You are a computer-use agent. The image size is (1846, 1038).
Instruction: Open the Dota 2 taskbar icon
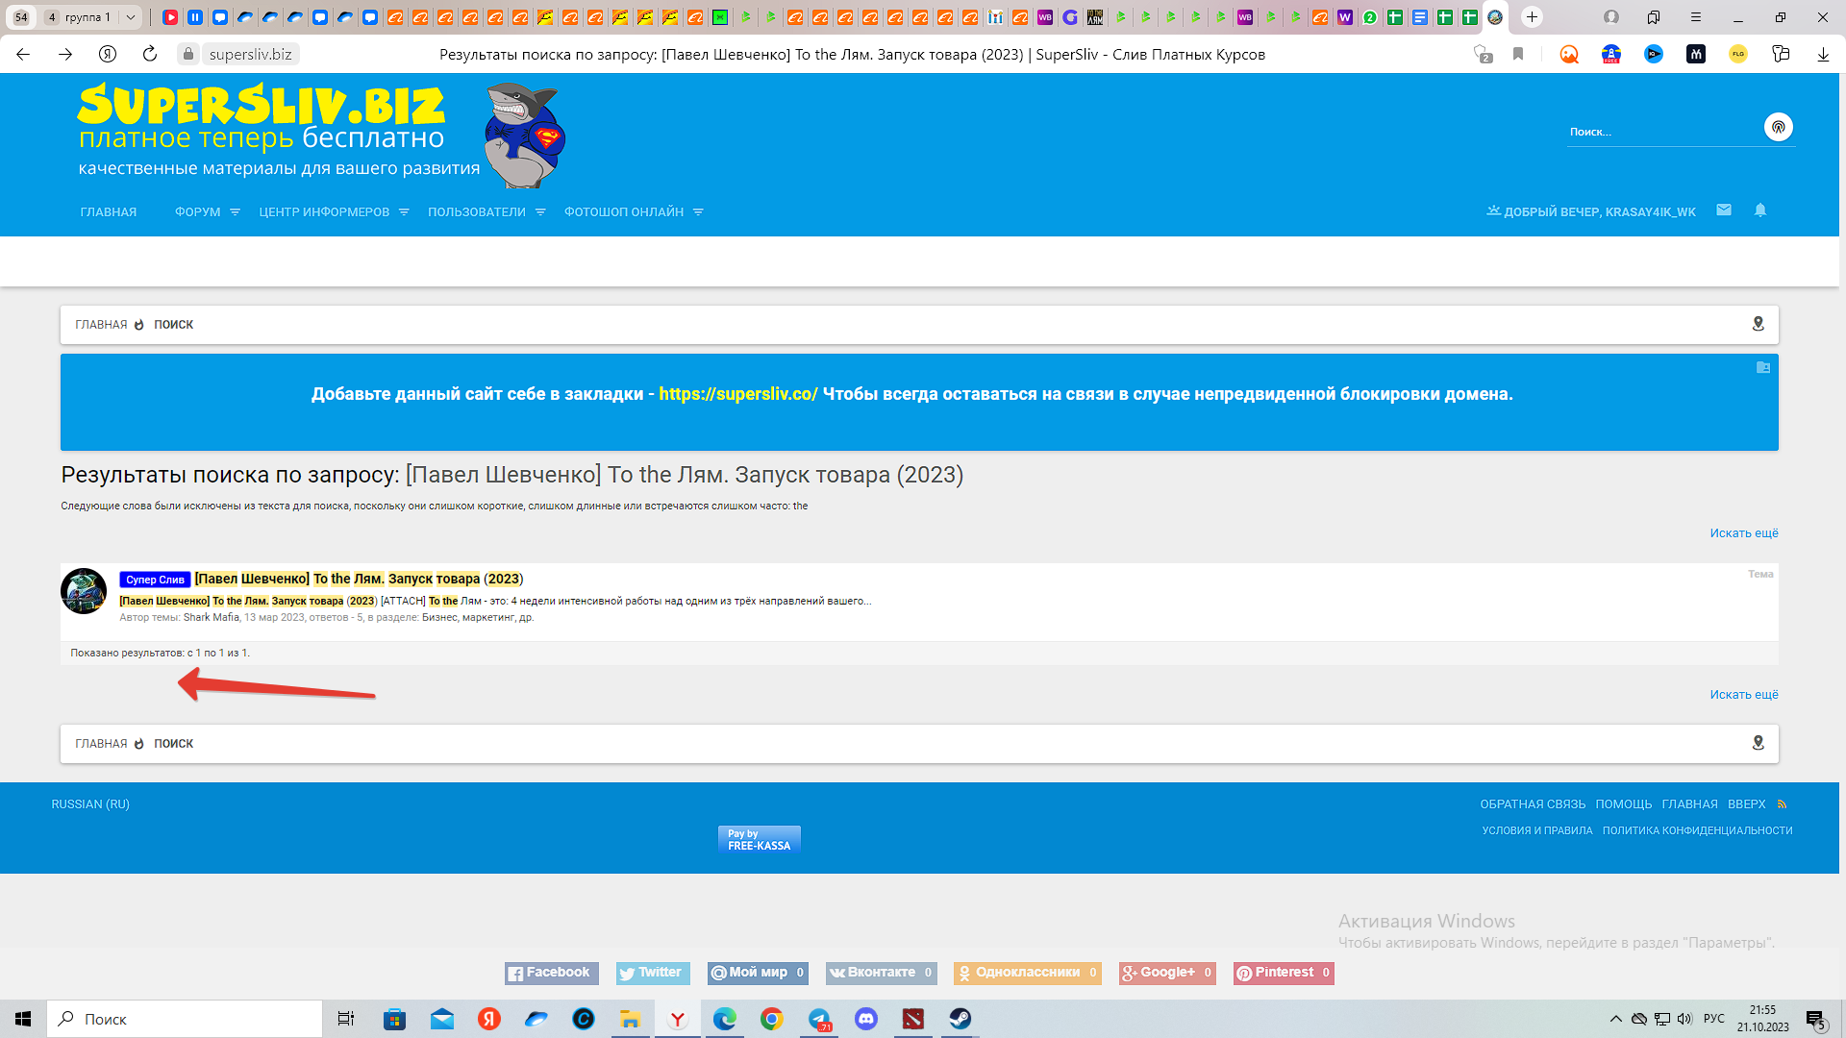point(913,1019)
